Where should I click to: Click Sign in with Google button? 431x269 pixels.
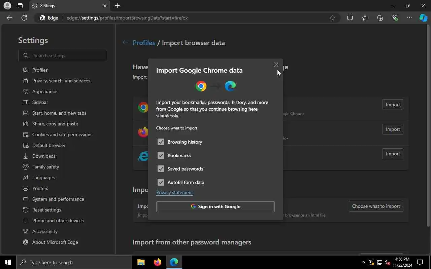215,206
